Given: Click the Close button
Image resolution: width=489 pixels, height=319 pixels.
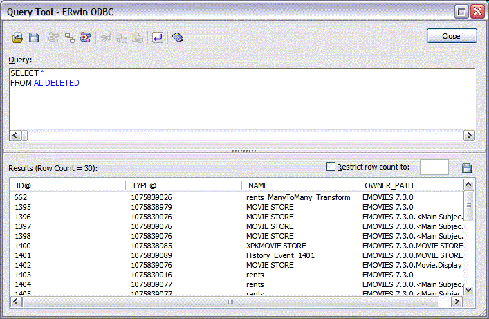Looking at the screenshot, I should point(452,36).
